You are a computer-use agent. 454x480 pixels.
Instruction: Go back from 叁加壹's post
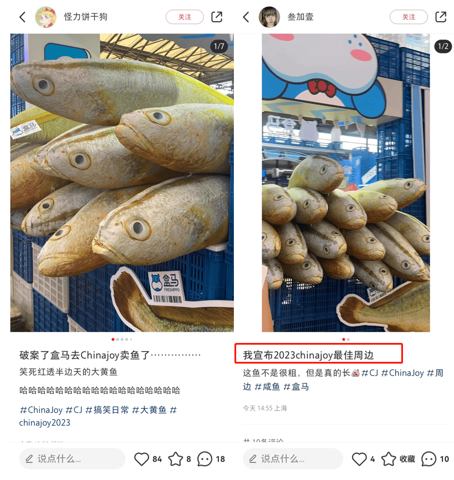coord(246,17)
